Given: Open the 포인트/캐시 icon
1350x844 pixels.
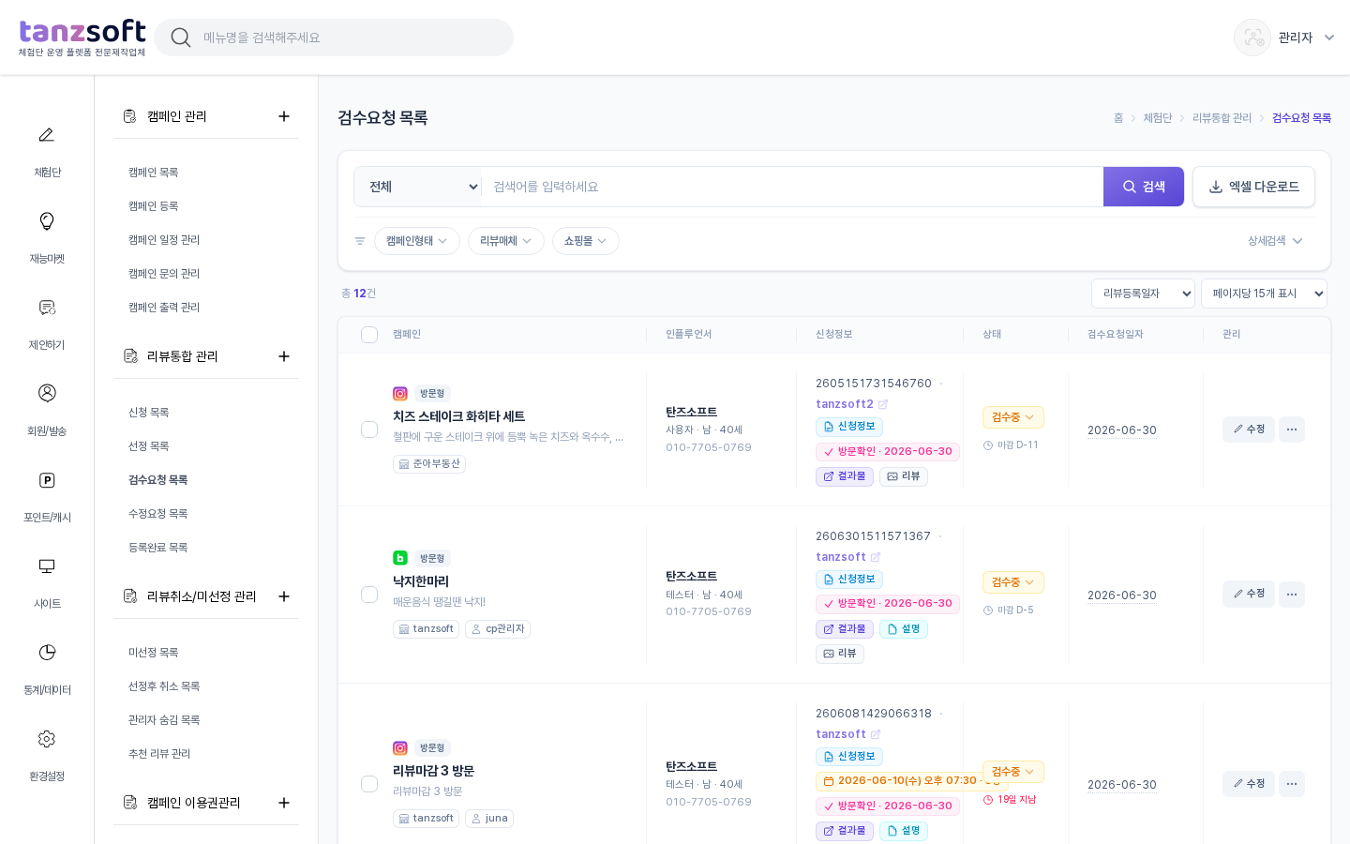Looking at the screenshot, I should [x=46, y=480].
